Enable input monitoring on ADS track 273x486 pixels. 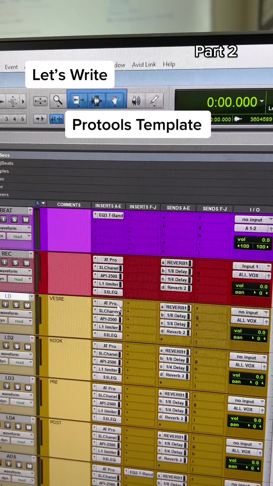click(9, 464)
